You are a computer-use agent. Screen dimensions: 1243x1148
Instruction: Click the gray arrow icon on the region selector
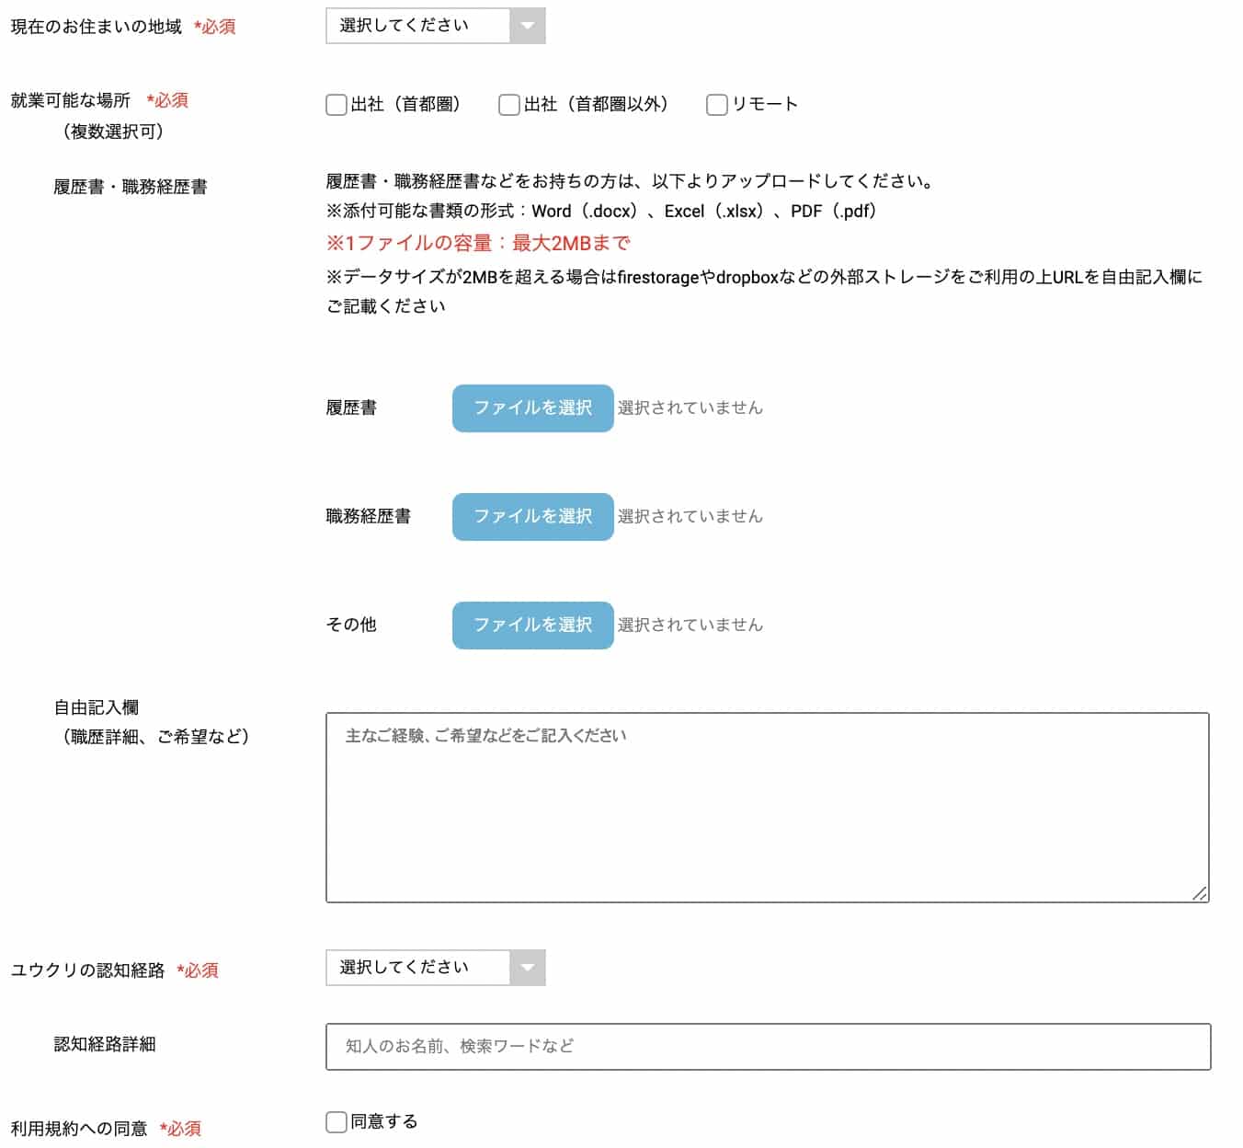529,26
